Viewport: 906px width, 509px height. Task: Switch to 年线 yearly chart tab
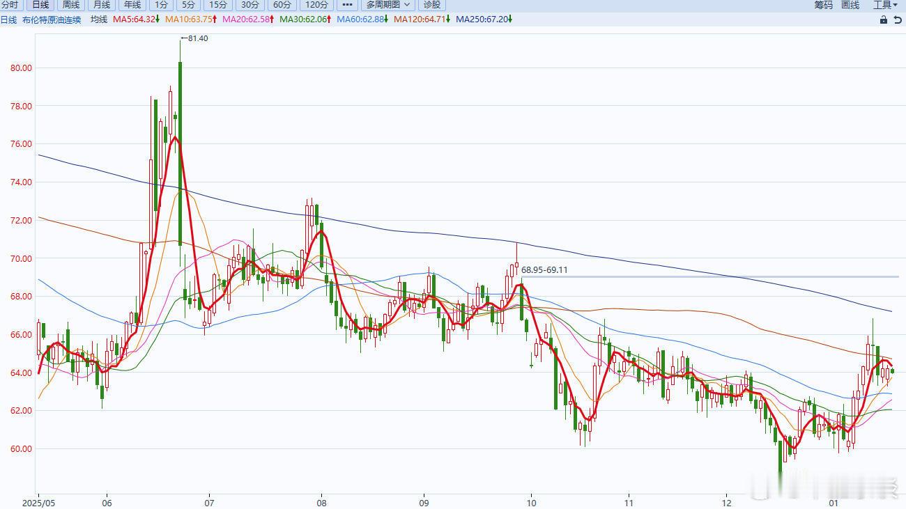(132, 4)
